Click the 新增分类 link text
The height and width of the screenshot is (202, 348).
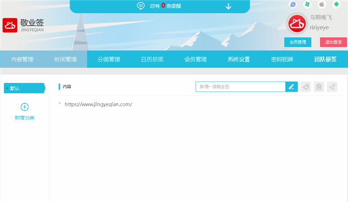tap(24, 118)
